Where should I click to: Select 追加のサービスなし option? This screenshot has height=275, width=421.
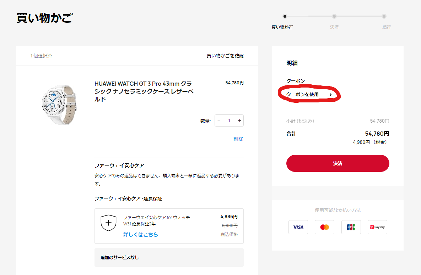(169, 257)
